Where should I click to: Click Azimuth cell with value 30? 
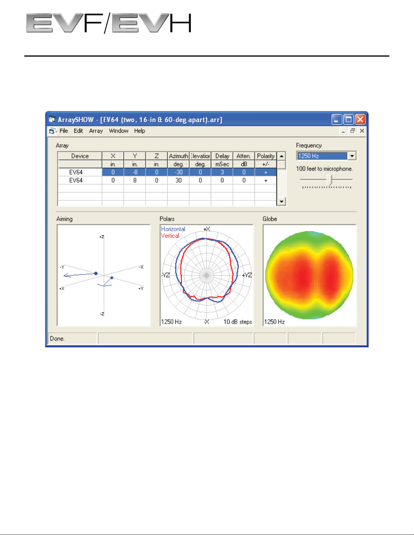coord(178,180)
